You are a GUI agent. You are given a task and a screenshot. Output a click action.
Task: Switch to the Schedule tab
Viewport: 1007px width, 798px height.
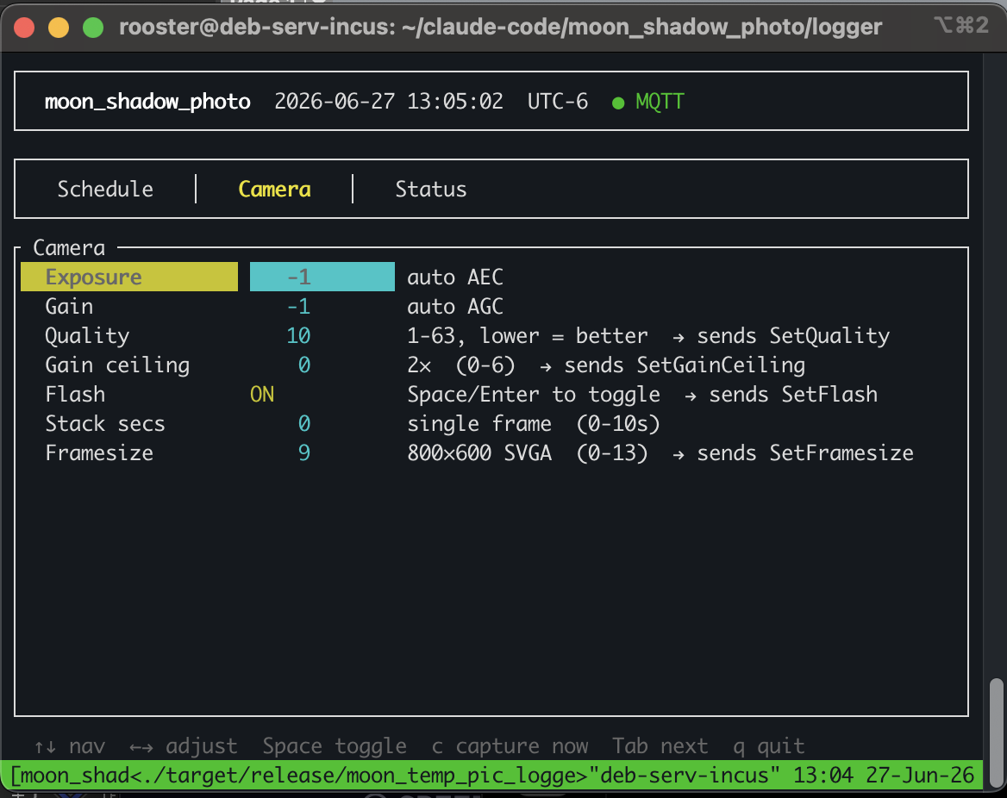(x=105, y=190)
